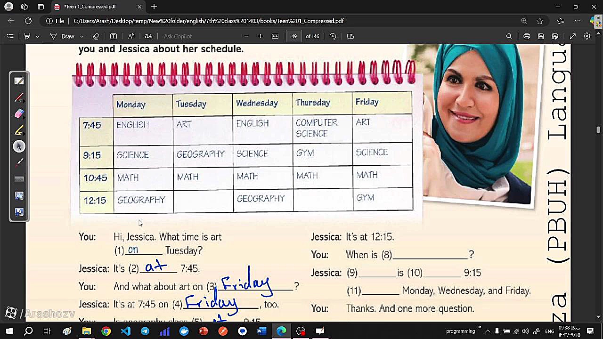
Task: Open the PDF table of contents panel
Action: pos(10,36)
